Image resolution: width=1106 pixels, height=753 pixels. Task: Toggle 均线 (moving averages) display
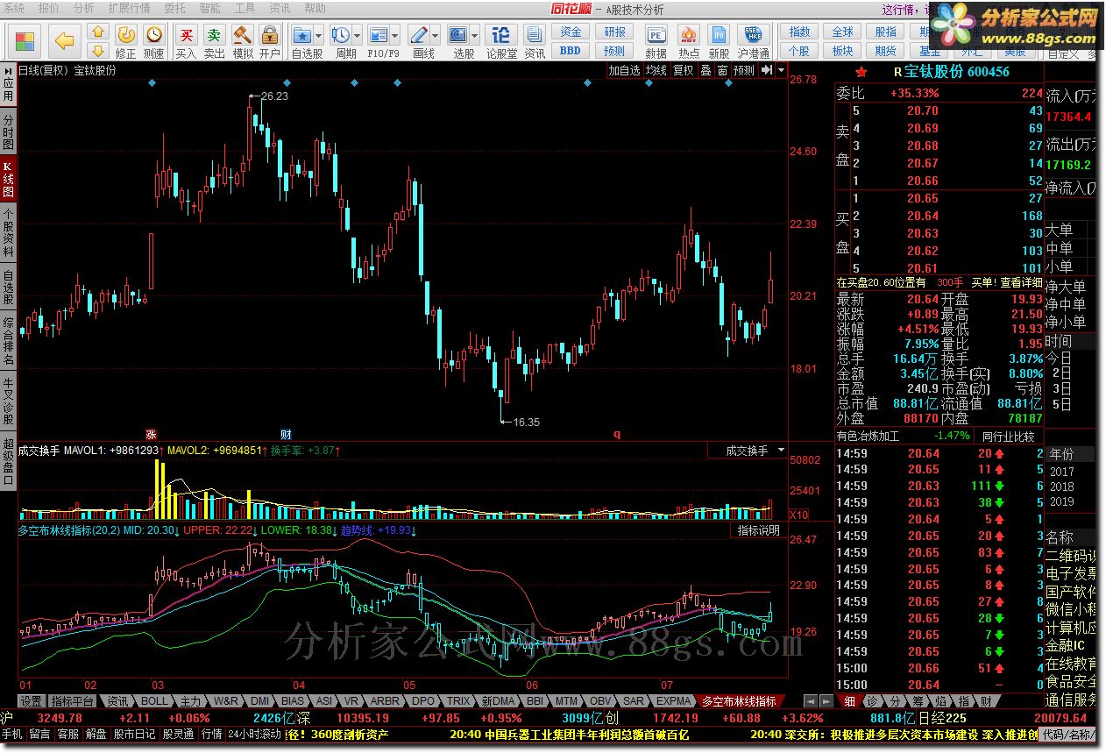click(x=656, y=70)
